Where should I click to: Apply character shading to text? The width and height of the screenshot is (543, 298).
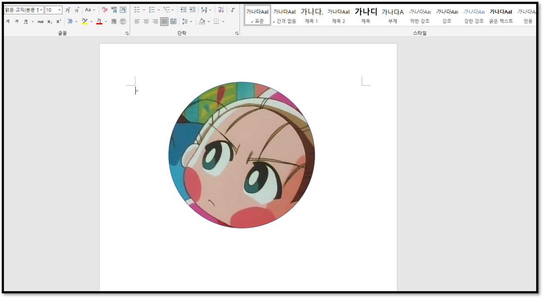[x=114, y=22]
